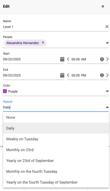The width and height of the screenshot is (110, 191).
Task: Step End time back with left chevron
Action: (x=68, y=75)
